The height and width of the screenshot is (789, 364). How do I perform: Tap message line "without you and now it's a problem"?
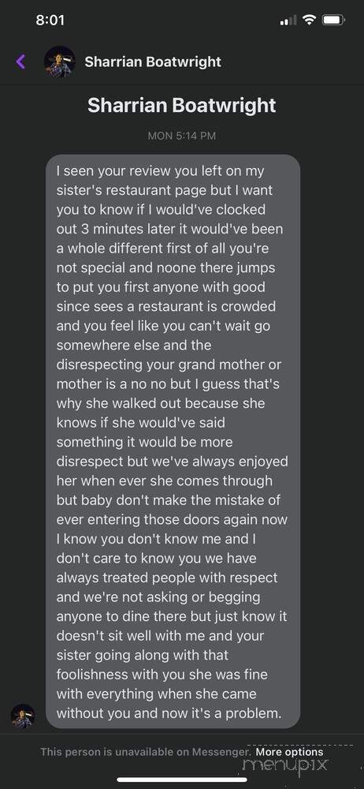pyautogui.click(x=169, y=713)
